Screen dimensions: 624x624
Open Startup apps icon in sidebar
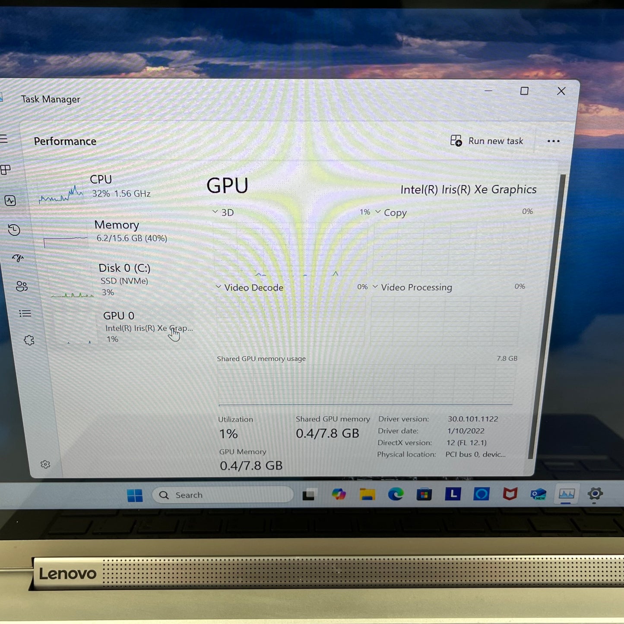coord(18,258)
